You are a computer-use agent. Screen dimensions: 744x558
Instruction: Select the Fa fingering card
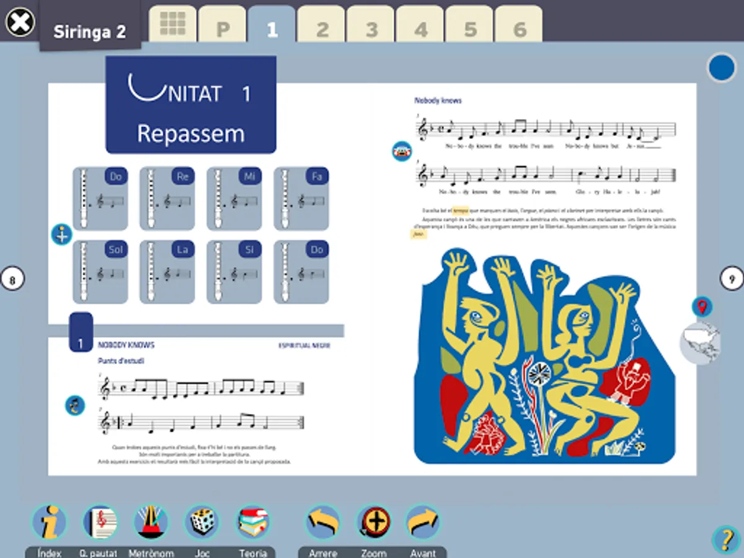coord(301,198)
